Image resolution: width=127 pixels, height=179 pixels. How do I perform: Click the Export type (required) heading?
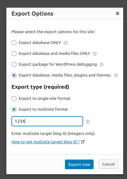tap(40, 87)
